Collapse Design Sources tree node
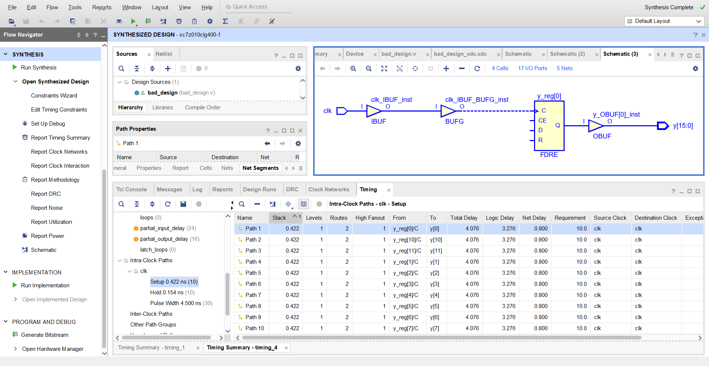This screenshot has height=366, width=709. [x=119, y=82]
